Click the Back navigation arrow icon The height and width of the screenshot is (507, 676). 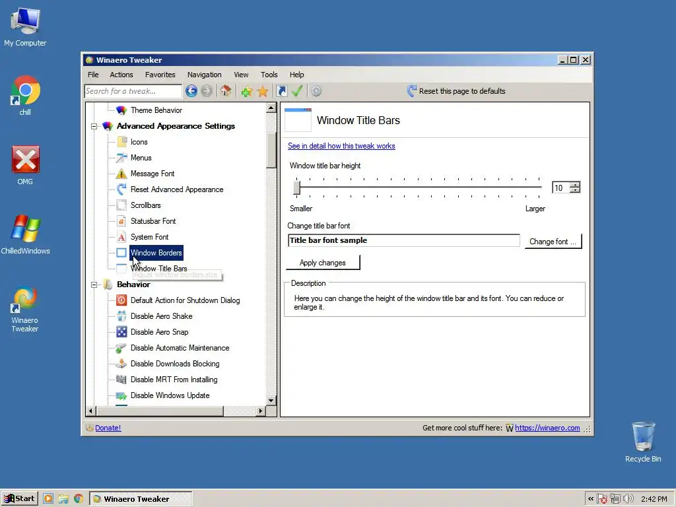(x=191, y=91)
